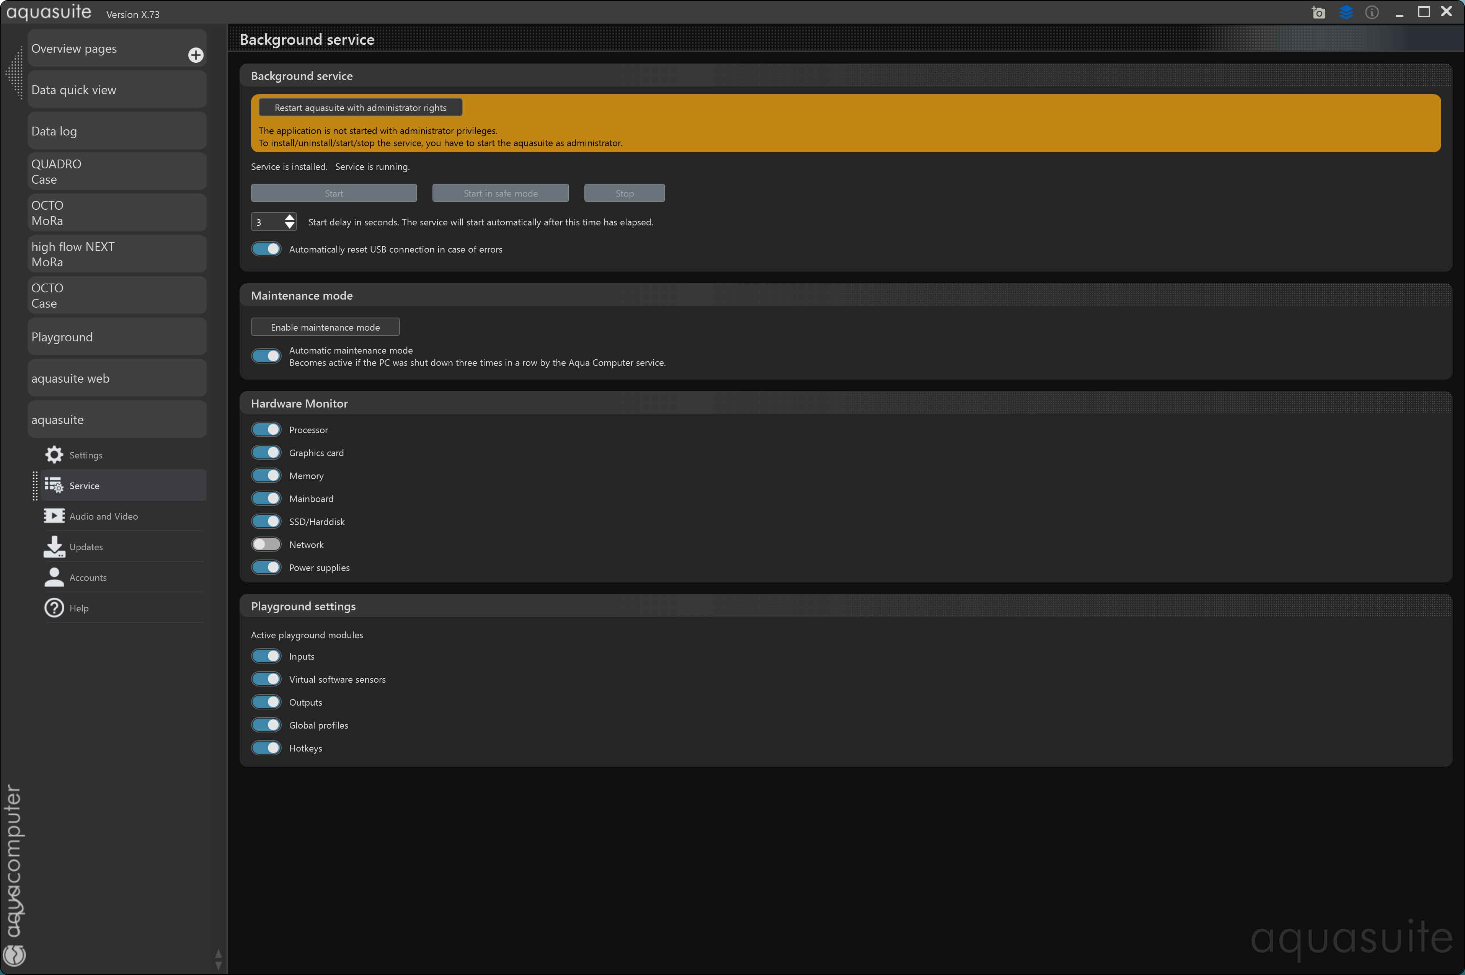
Task: Open Updates via download icon
Action: coord(54,546)
